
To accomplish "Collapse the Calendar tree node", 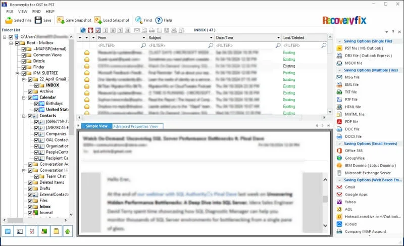I will 24,97.
